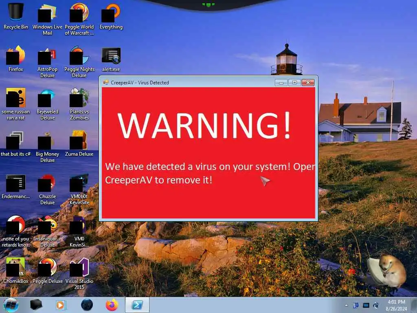Select the Peggle World of Warcraft icon
The height and width of the screenshot is (313, 417).
pos(79,19)
